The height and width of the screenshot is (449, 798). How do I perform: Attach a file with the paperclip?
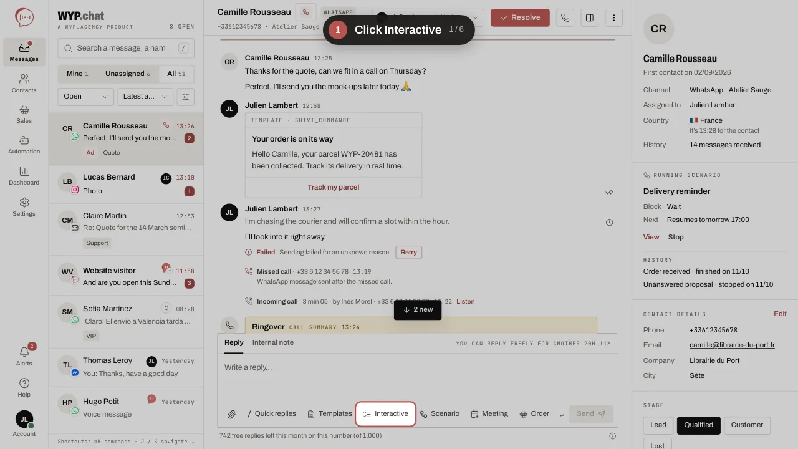tap(231, 414)
